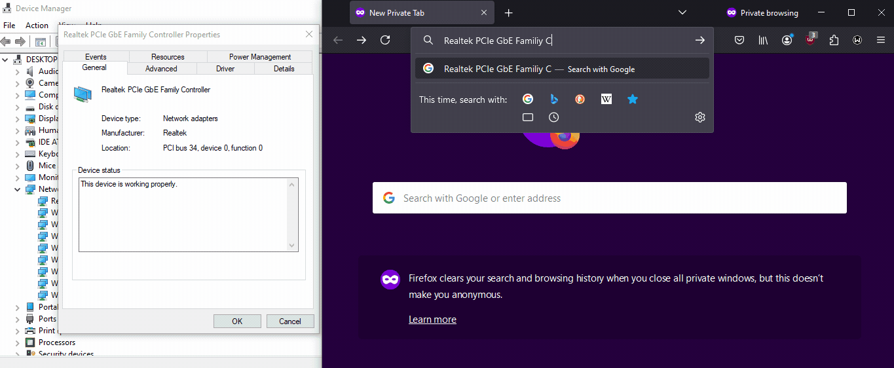This screenshot has height=368, width=894.
Task: Search open Tabs using the rectangle icon
Action: (528, 117)
